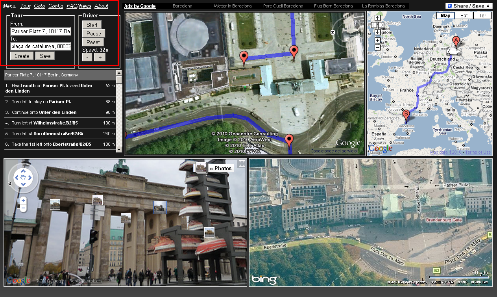Zoom out on the Street View panorama
The height and width of the screenshot is (297, 497).
tap(23, 208)
